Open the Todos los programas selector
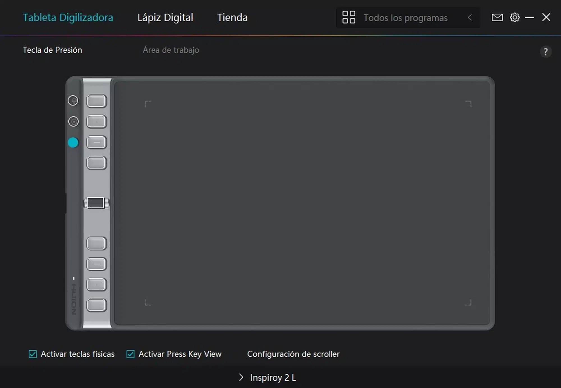561x388 pixels. tap(408, 18)
